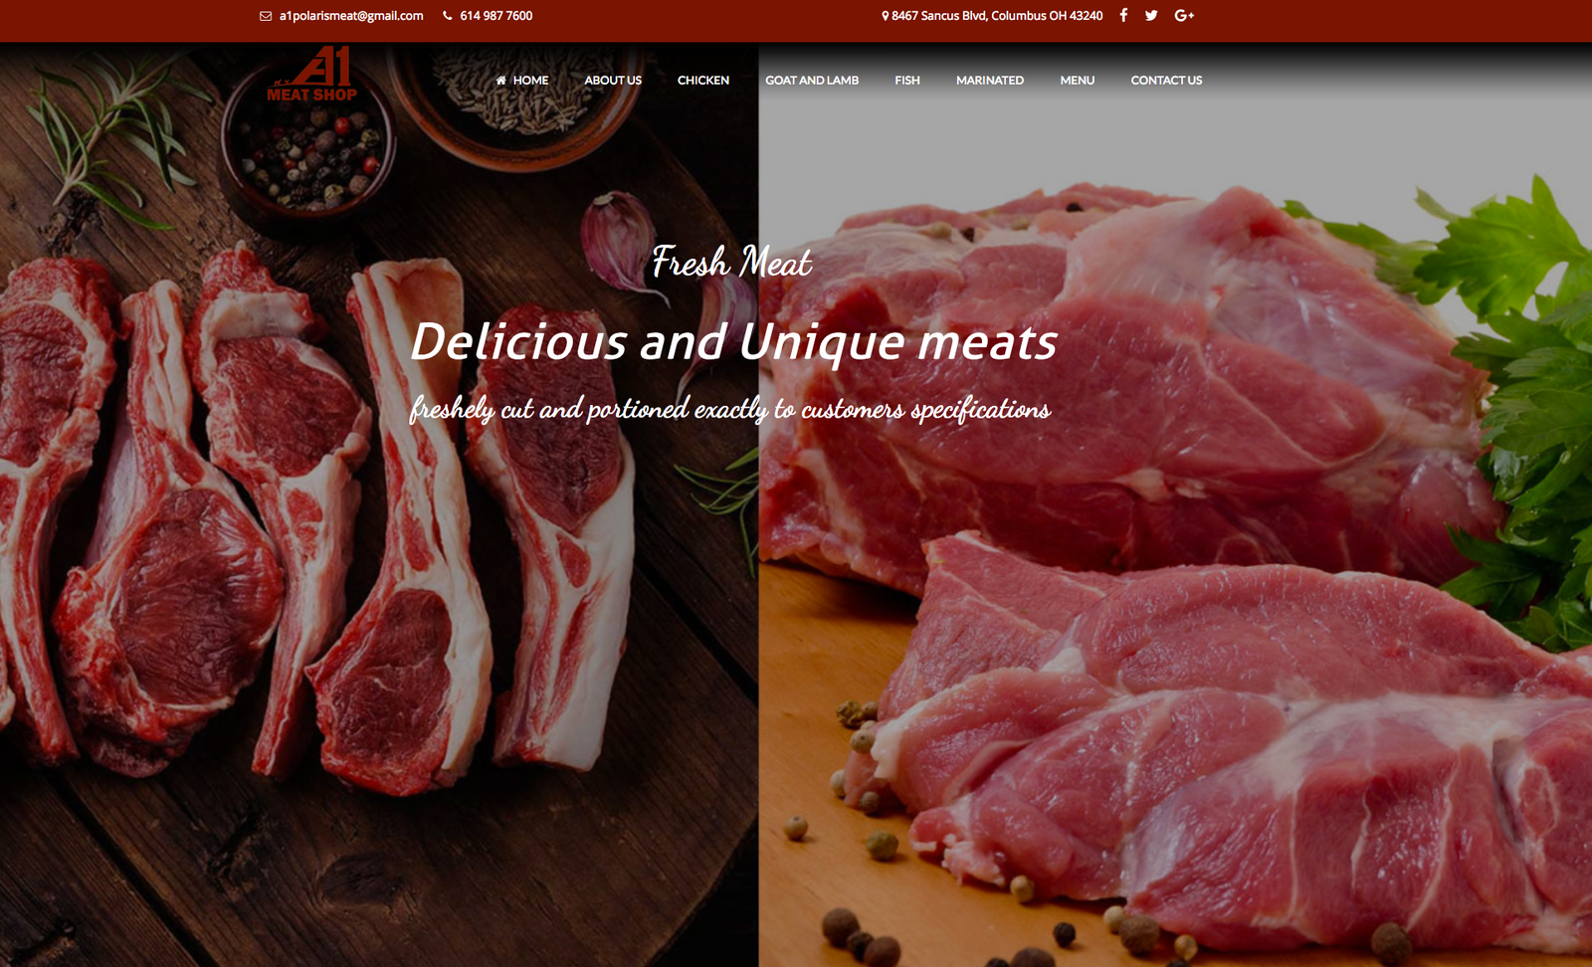Open the FISH navigation item
1592x967 pixels.
(x=907, y=80)
